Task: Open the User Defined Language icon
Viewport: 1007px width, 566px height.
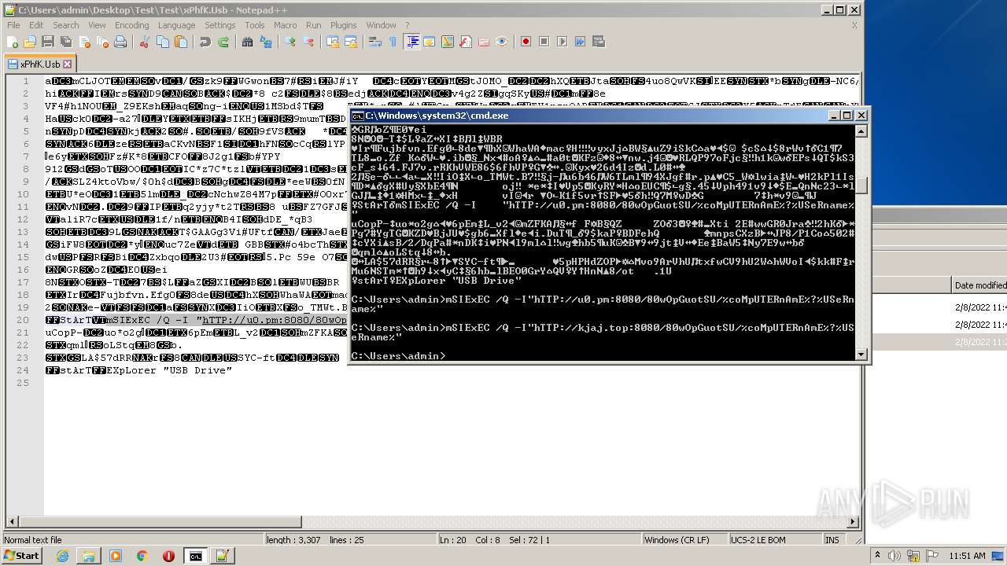Action: pyautogui.click(x=430, y=42)
